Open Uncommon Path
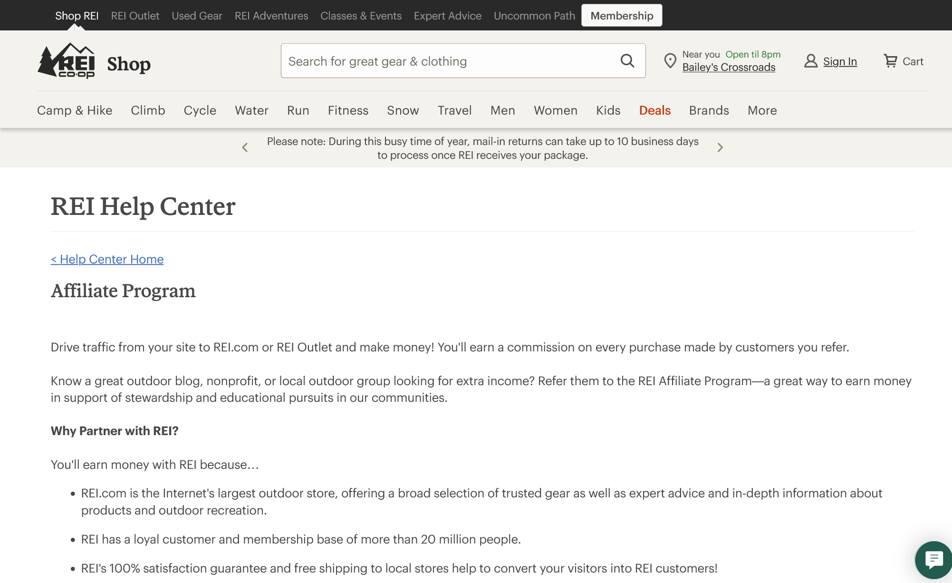Image resolution: width=952 pixels, height=583 pixels. pyautogui.click(x=534, y=16)
